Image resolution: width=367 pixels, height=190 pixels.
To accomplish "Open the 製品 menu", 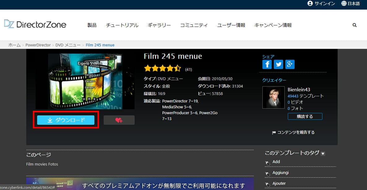I will click(92, 25).
